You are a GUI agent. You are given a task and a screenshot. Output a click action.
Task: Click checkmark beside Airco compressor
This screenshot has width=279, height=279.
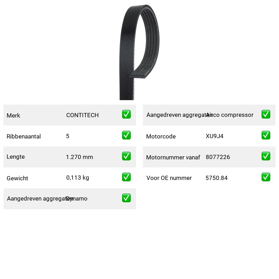[266, 114]
